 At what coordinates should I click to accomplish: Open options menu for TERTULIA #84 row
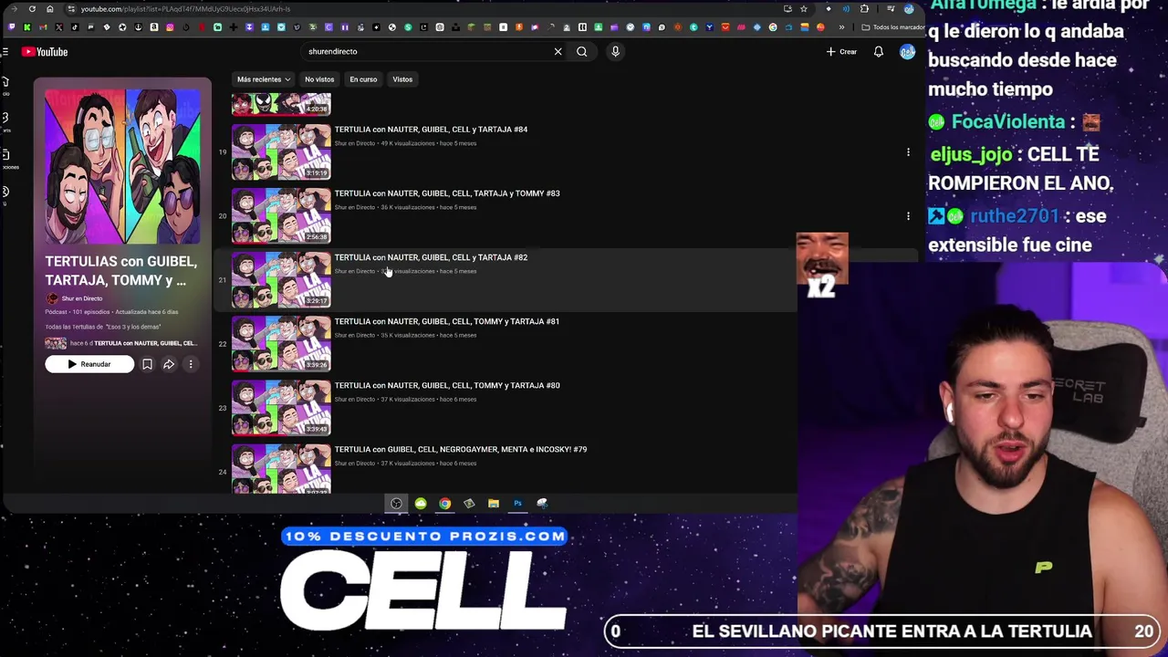tap(908, 152)
